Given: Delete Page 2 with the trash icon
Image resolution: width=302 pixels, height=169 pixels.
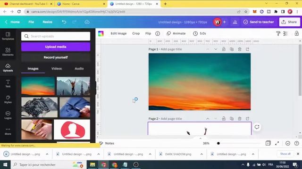Looking at the screenshot, I should (240, 119).
